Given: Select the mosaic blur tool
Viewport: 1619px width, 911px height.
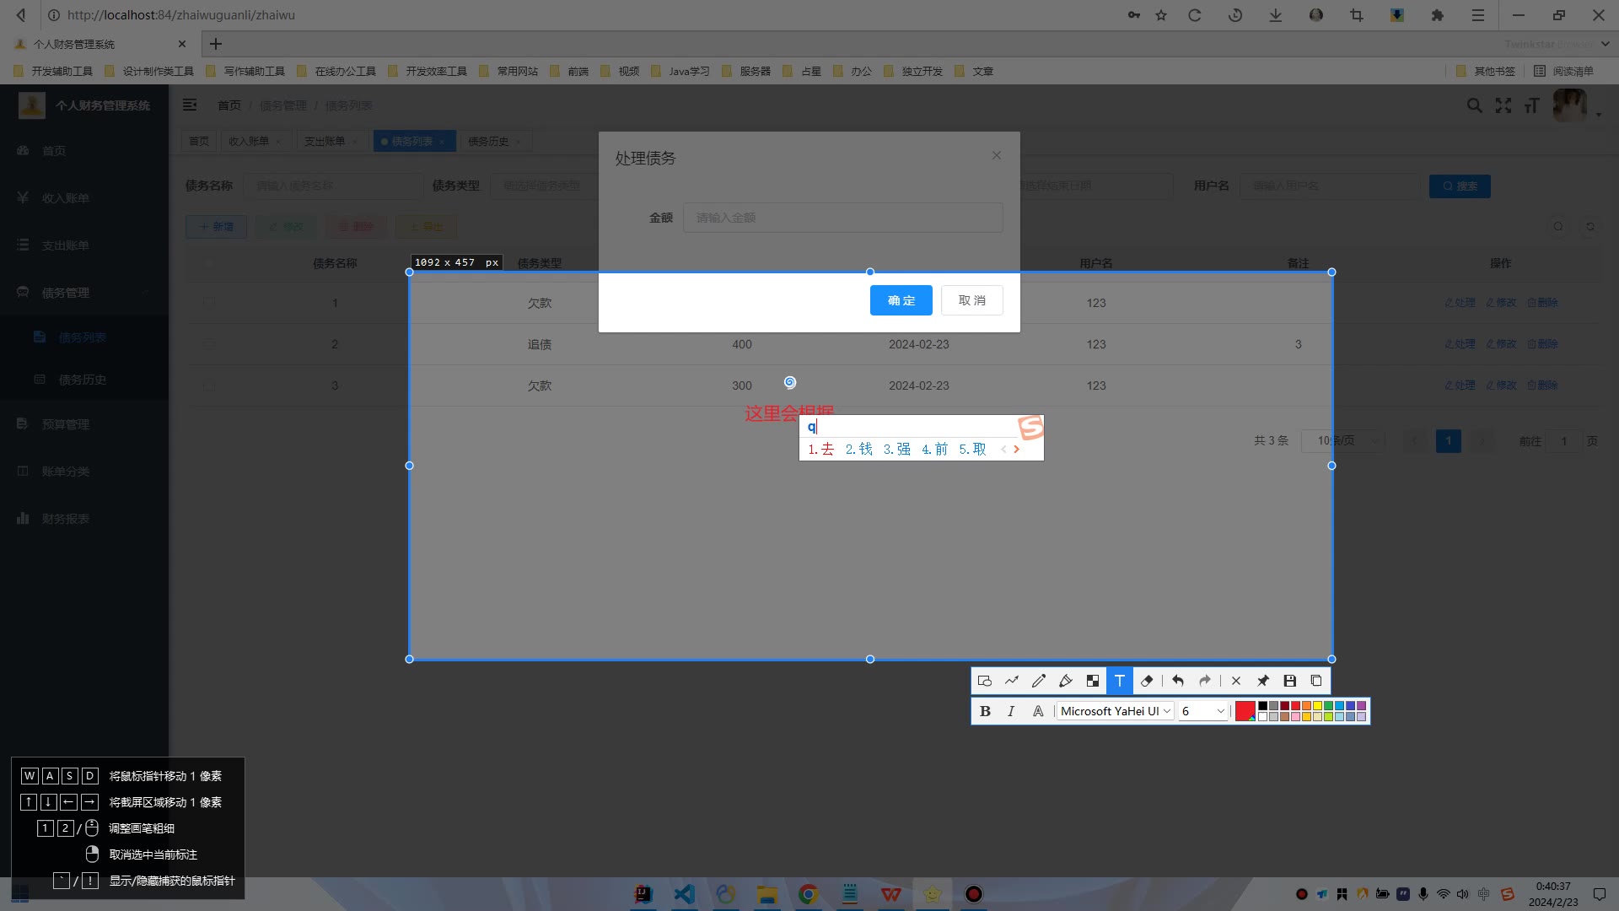Looking at the screenshot, I should click(x=1093, y=681).
